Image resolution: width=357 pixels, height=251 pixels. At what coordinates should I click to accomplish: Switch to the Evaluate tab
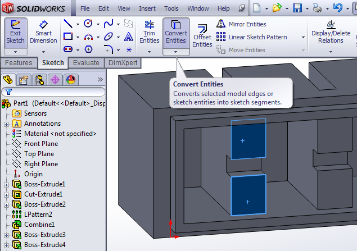click(86, 63)
